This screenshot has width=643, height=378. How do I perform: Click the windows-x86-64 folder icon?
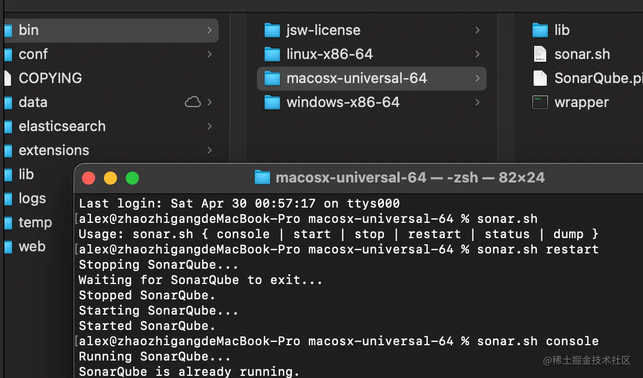272,102
